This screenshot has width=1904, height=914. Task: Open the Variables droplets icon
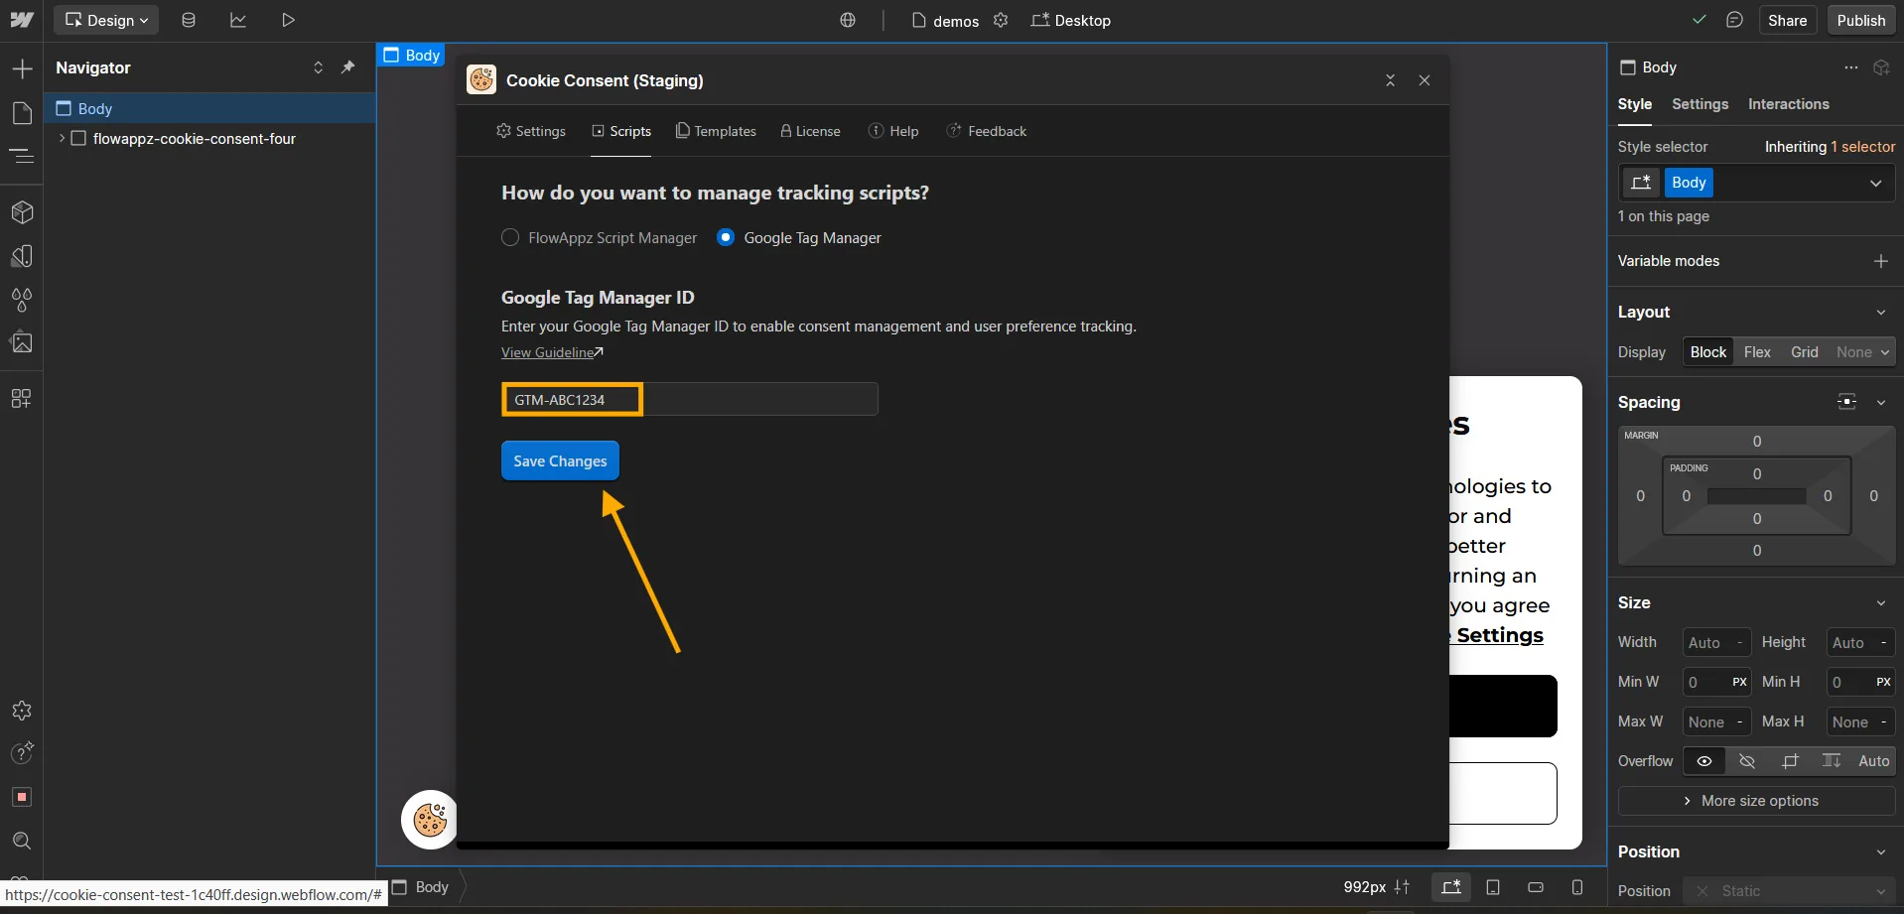pyautogui.click(x=22, y=300)
